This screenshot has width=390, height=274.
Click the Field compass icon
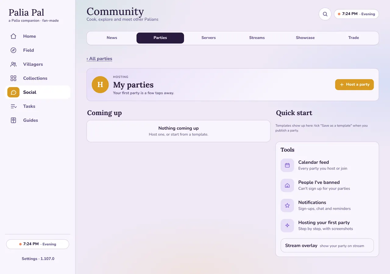[13, 50]
